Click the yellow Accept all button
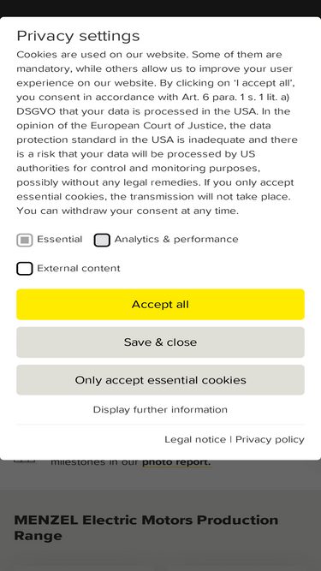 coord(161,305)
